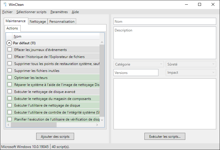Sort by the Nom column header

[x=56, y=36]
